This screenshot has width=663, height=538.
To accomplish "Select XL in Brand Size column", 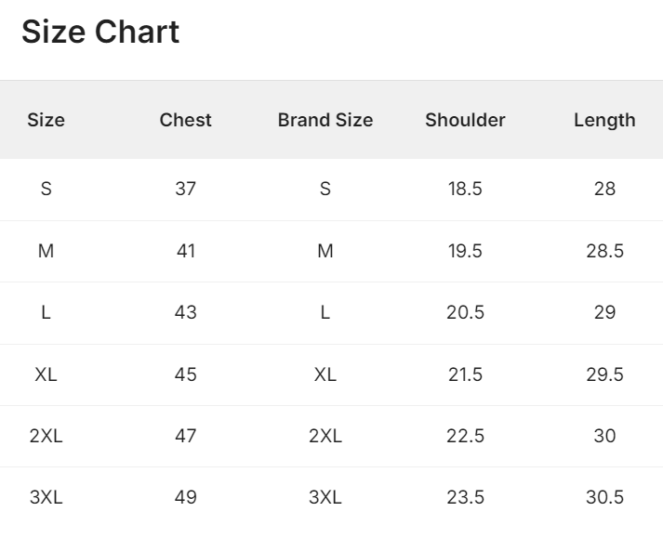I will click(x=325, y=374).
